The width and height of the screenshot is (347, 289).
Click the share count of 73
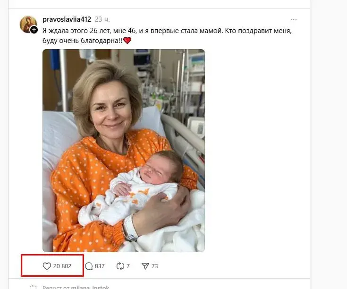pyautogui.click(x=154, y=266)
